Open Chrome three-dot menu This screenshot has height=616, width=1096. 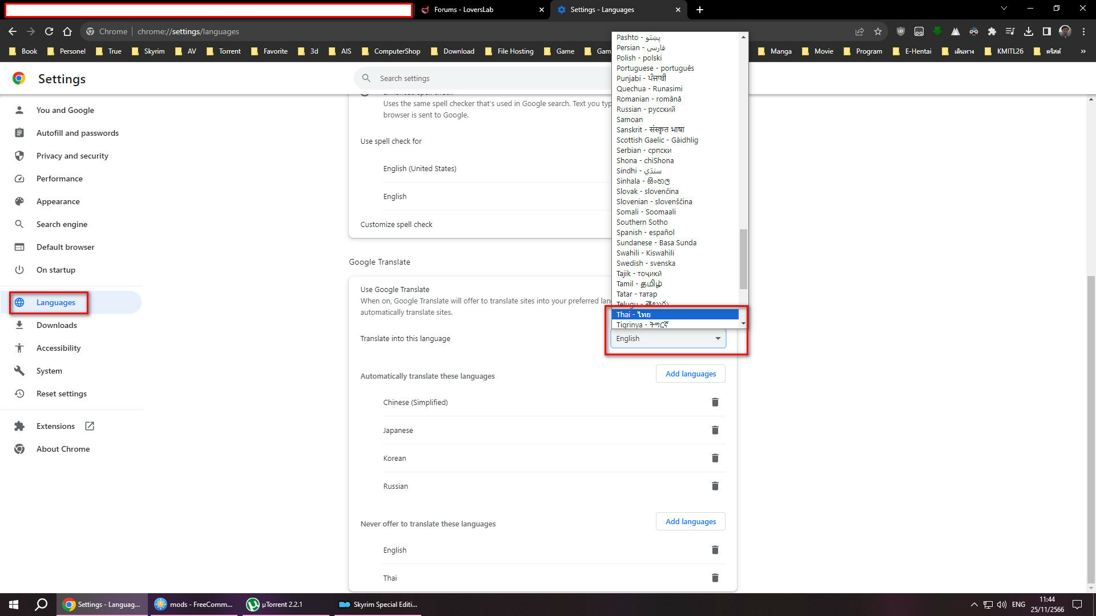1083,31
